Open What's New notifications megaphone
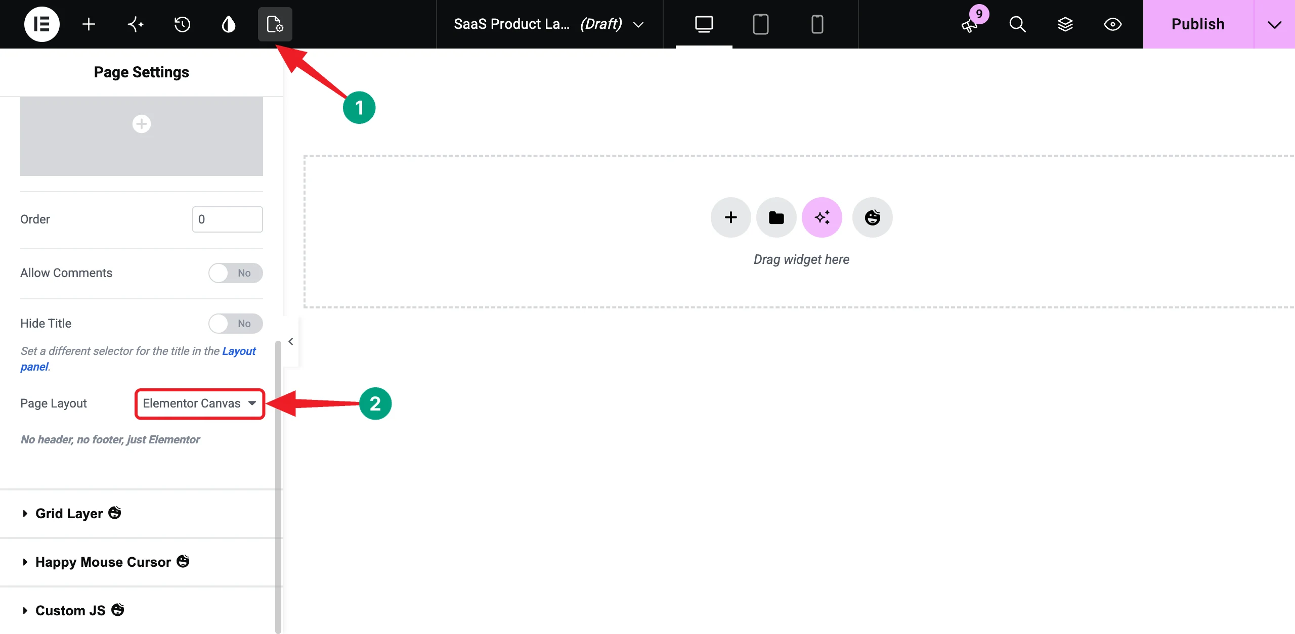This screenshot has height=634, width=1295. click(x=970, y=24)
